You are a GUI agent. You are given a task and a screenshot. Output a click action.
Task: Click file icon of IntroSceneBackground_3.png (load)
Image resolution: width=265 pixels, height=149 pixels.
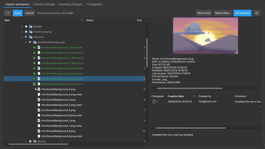click(x=39, y=79)
